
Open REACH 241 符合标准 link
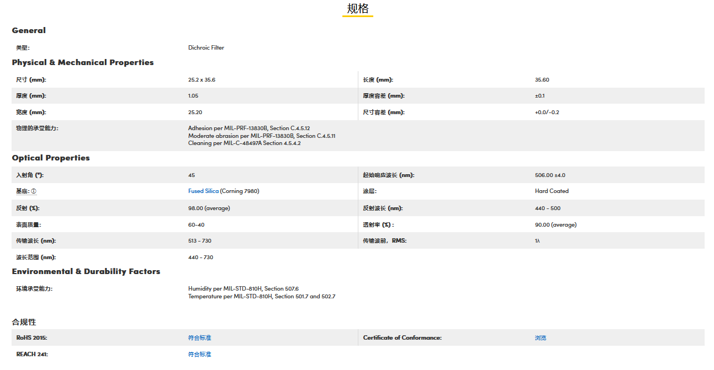(x=200, y=354)
